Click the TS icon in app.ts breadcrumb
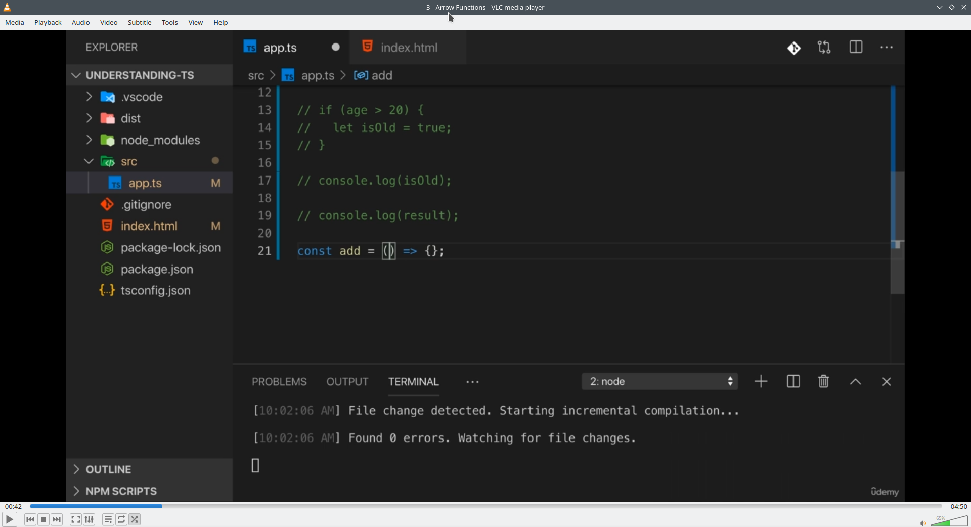This screenshot has height=527, width=971. click(x=288, y=75)
